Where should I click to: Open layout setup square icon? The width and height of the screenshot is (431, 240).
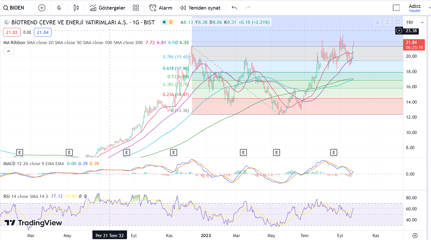click(x=396, y=8)
